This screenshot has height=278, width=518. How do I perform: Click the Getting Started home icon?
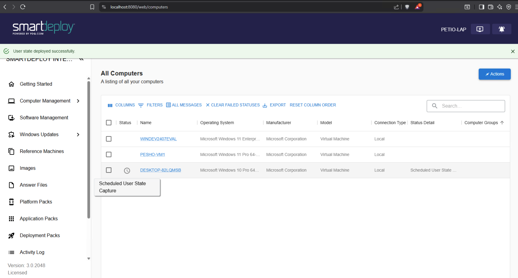point(11,84)
